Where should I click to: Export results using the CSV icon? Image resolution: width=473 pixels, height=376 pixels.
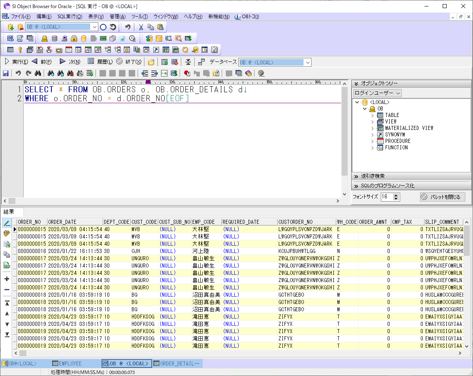7,265
